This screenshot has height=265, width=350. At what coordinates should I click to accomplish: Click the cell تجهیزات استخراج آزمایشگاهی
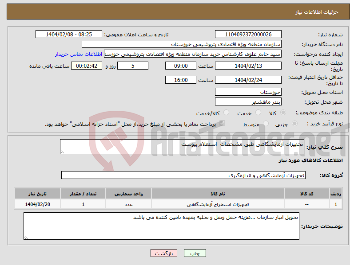218,204
